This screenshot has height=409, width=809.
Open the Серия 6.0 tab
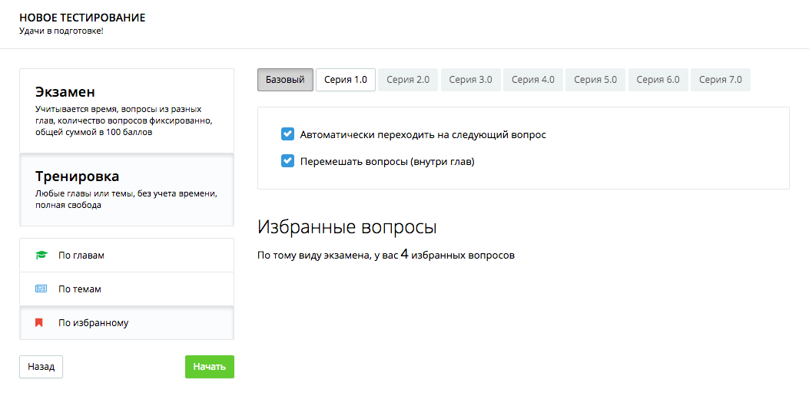[658, 80]
